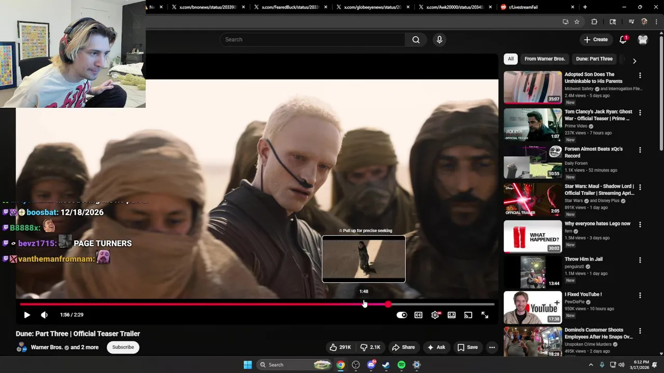Screen dimensions: 664x373
Task: Select the All filter chip
Action: [x=510, y=59]
